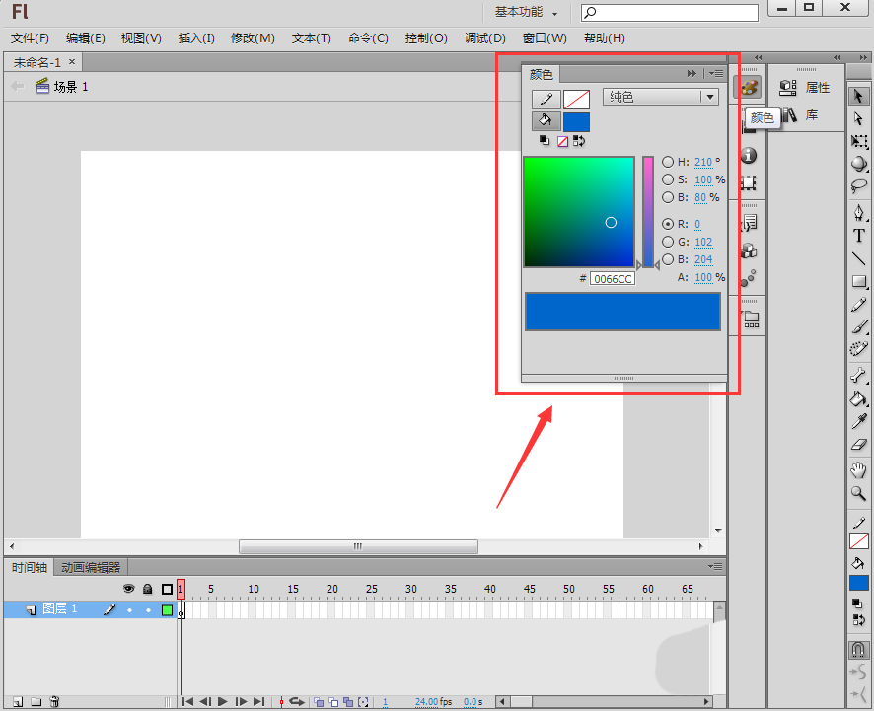Select the brightness B radio button
Image resolution: width=874 pixels, height=711 pixels.
[668, 197]
